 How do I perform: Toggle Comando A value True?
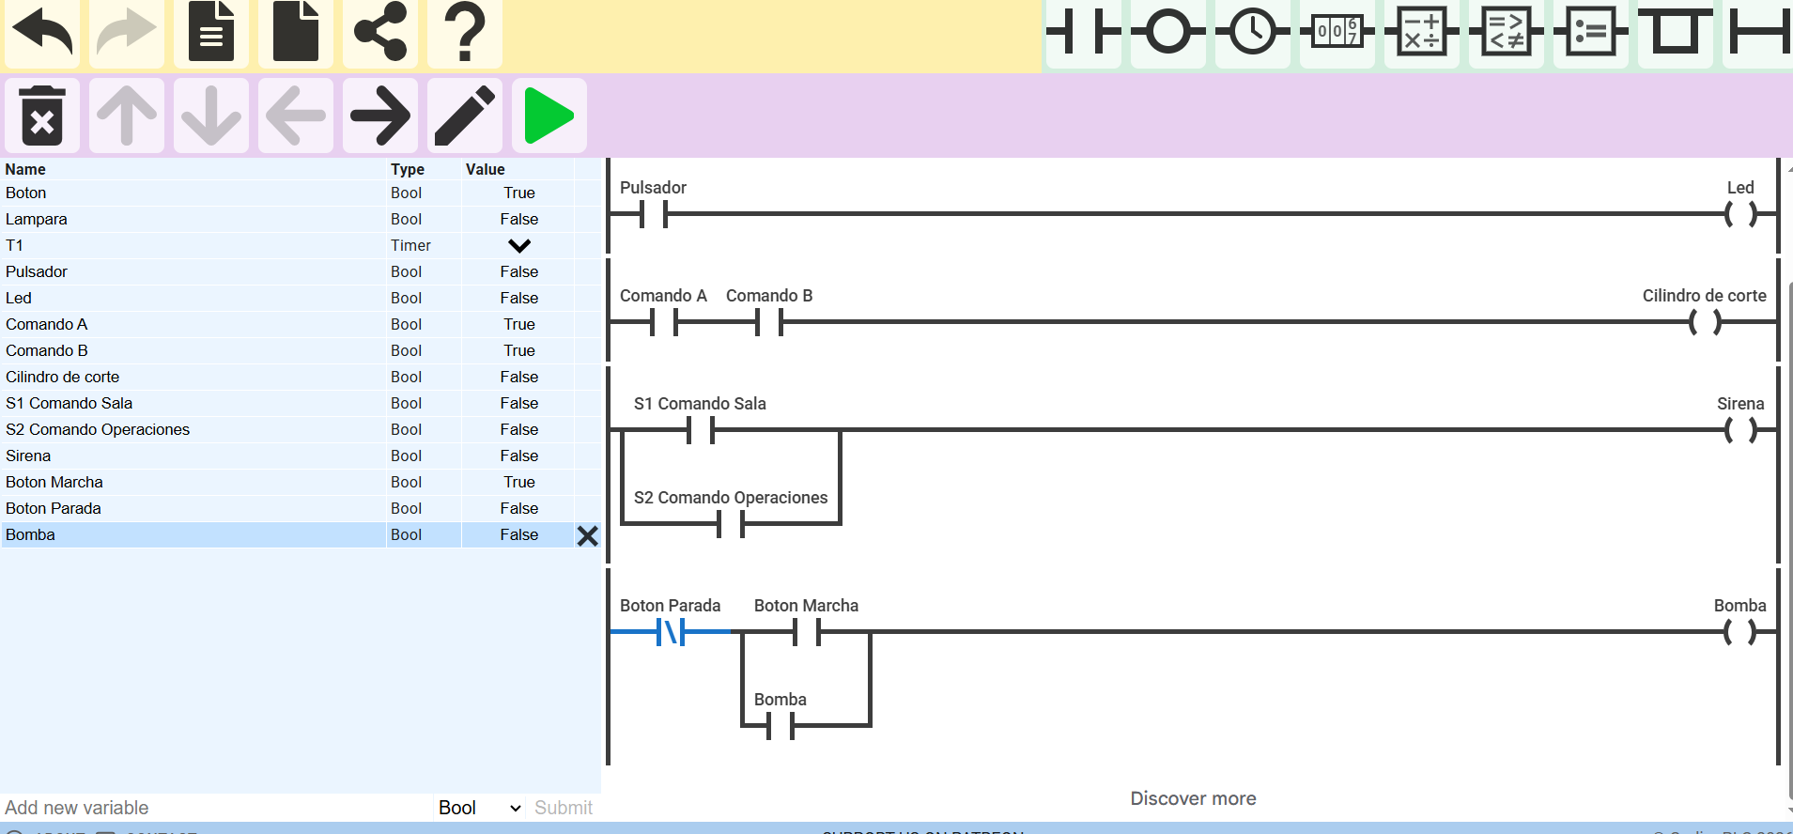click(x=519, y=324)
